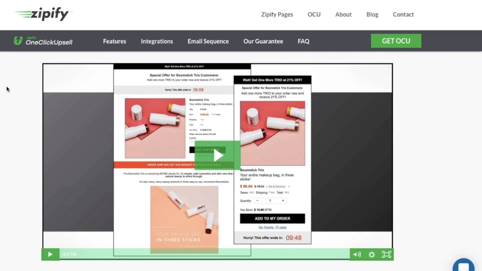Click the $ 60.04 price in the mobile preview

246,186
